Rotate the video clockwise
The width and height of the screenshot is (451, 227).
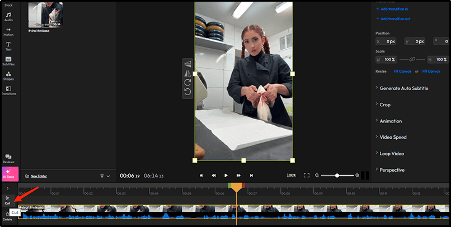pyautogui.click(x=187, y=82)
